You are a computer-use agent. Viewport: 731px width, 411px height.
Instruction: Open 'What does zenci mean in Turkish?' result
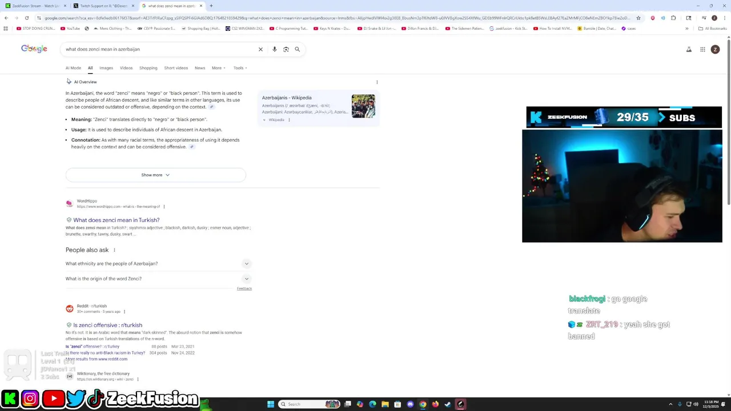click(116, 220)
